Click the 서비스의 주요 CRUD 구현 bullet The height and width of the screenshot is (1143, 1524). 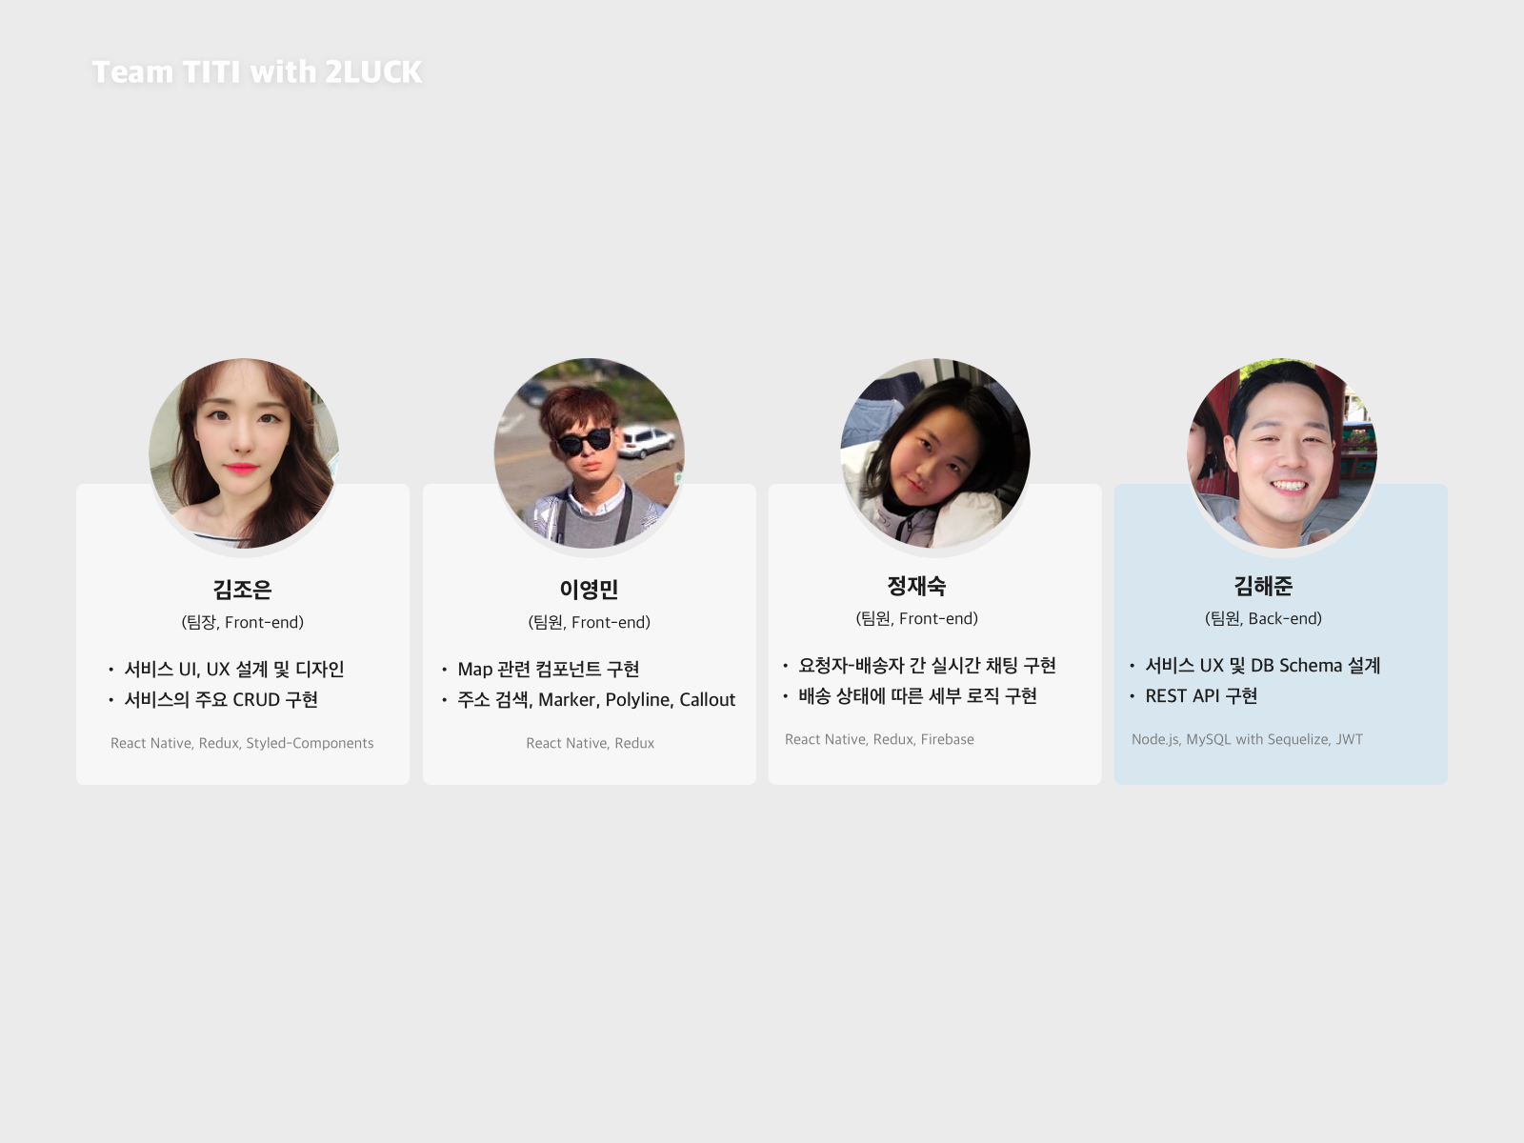click(221, 700)
